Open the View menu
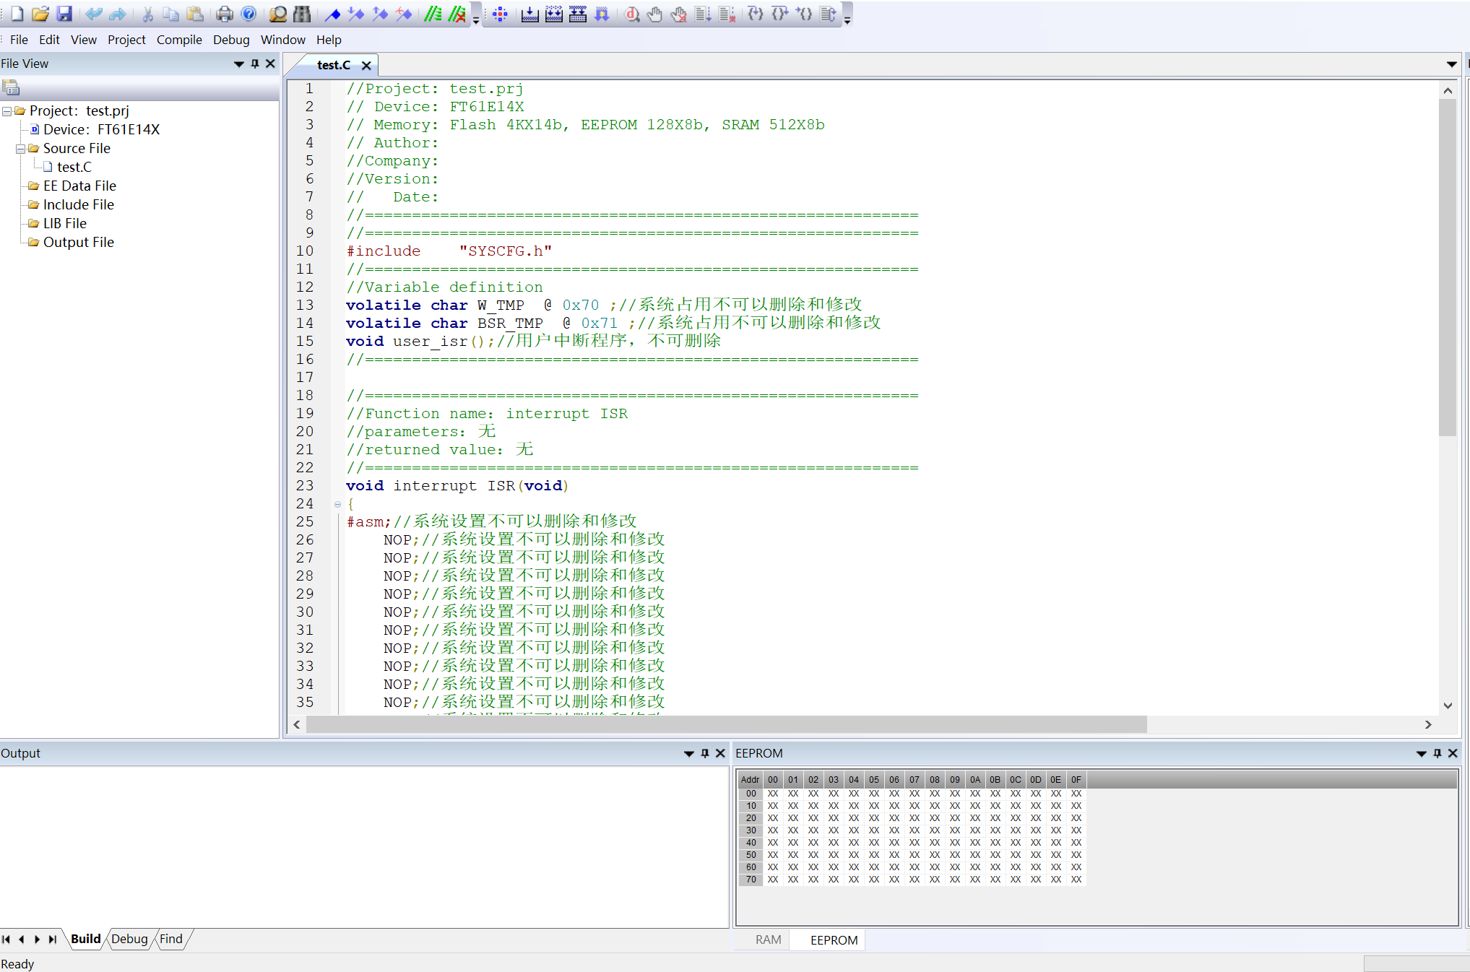The image size is (1470, 972). (84, 40)
